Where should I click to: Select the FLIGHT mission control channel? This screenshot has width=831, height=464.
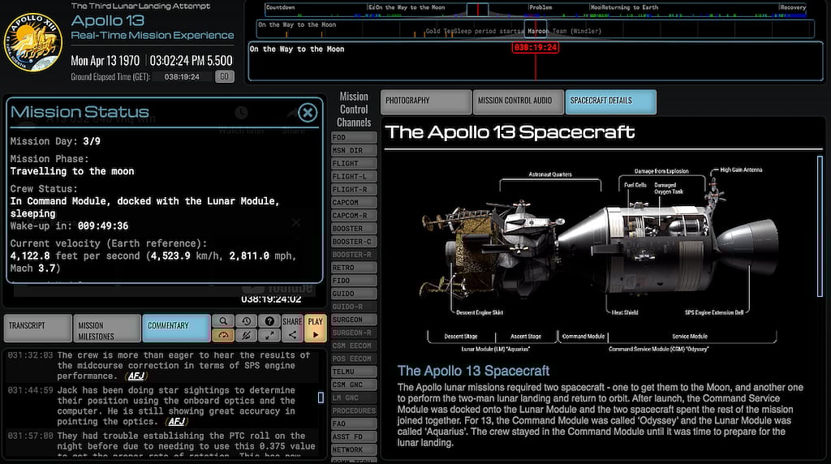click(353, 164)
